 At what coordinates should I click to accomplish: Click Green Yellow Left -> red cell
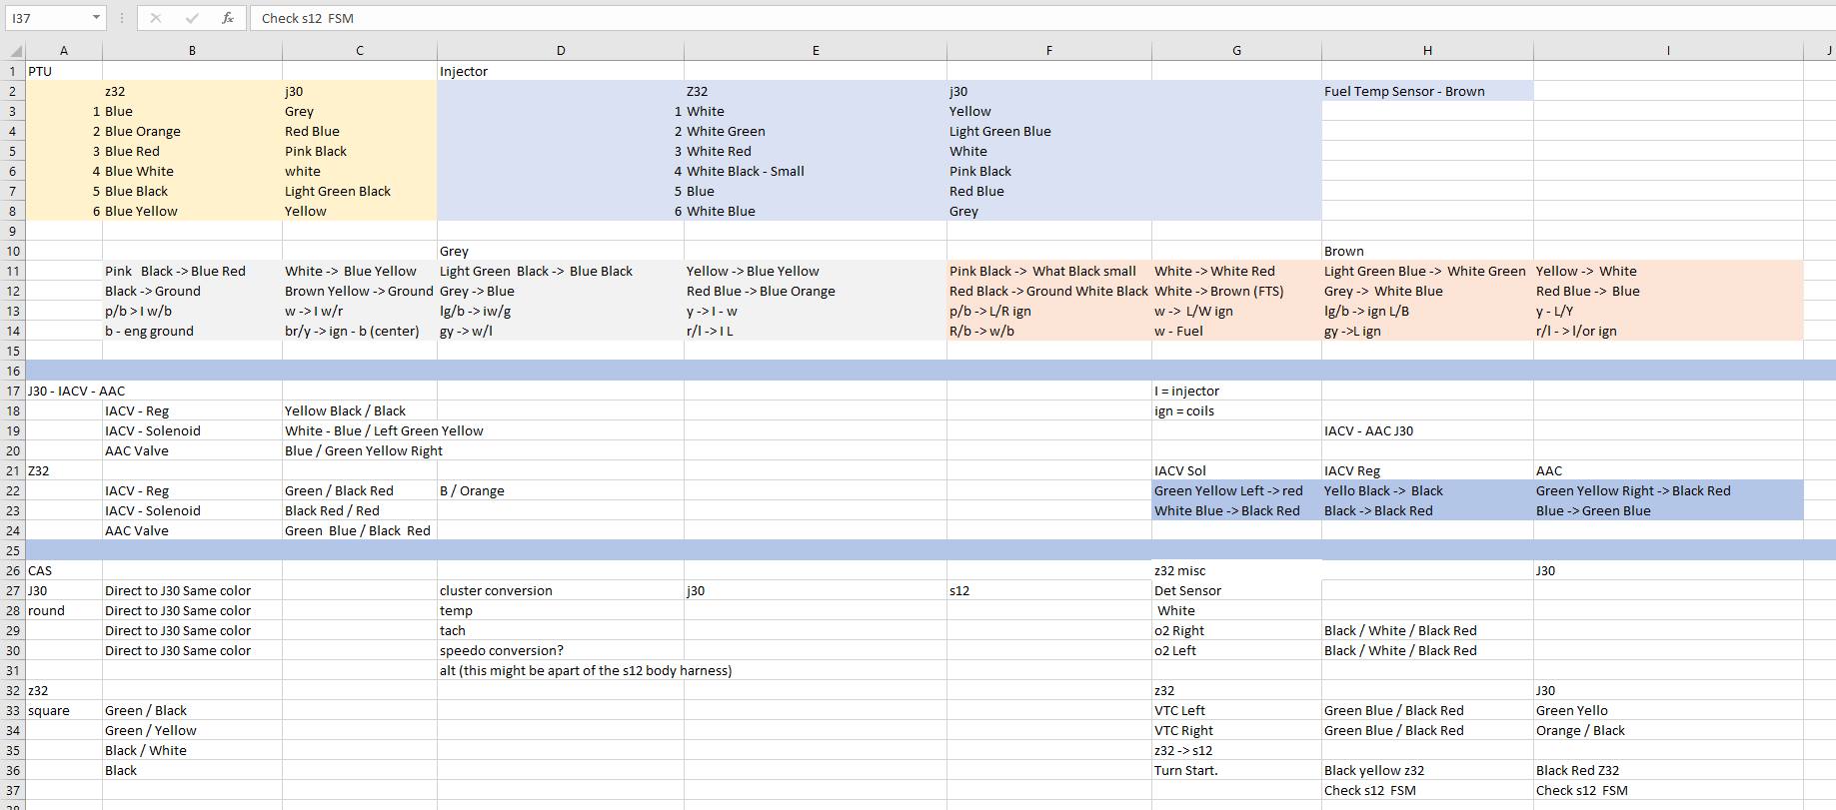coord(1236,490)
